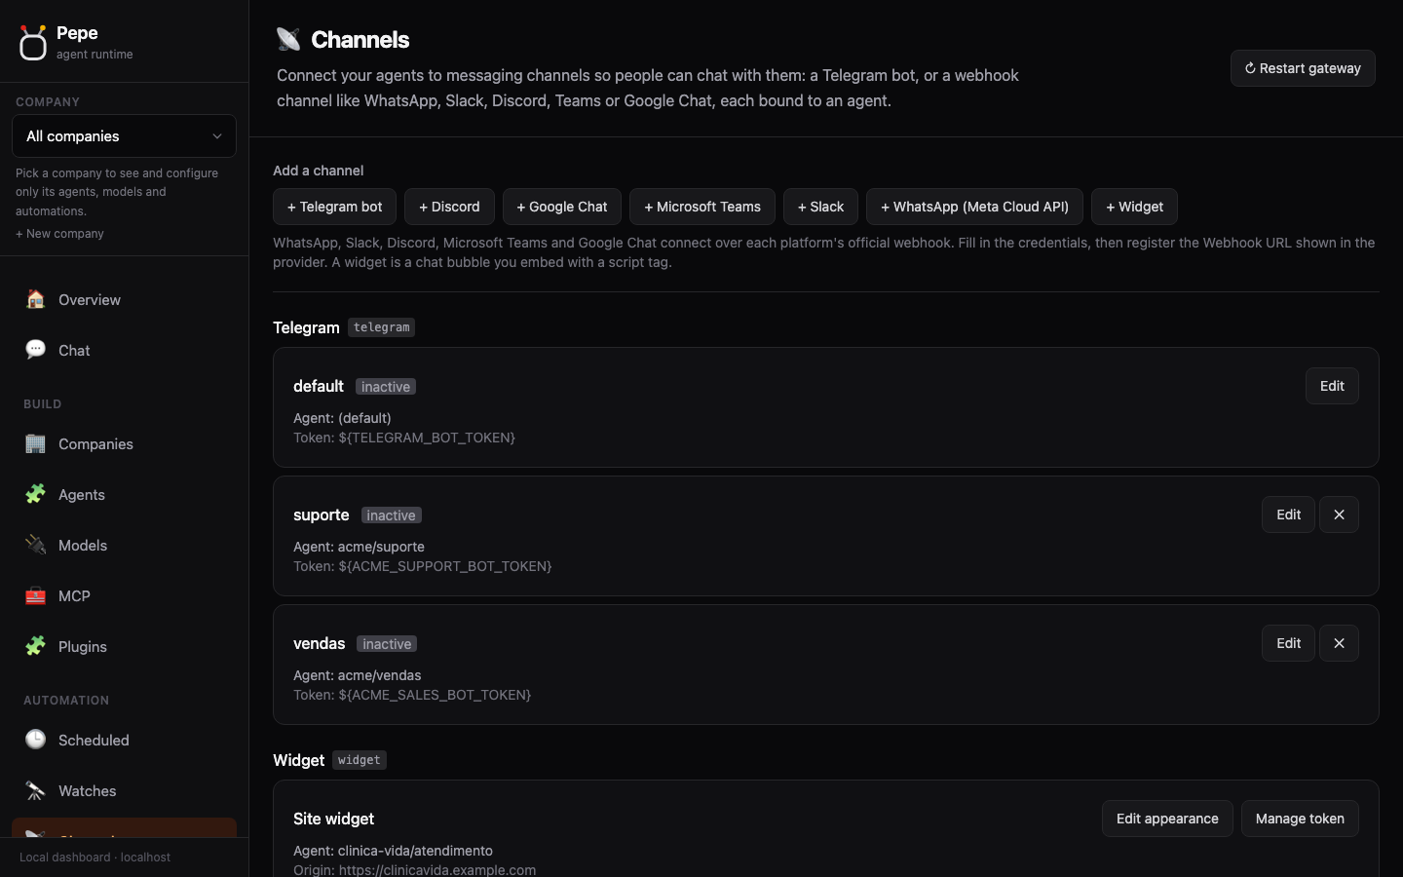
Task: Click the ${ACME_SUPPORT_BOT_TOKEN} token text
Action: point(445,566)
